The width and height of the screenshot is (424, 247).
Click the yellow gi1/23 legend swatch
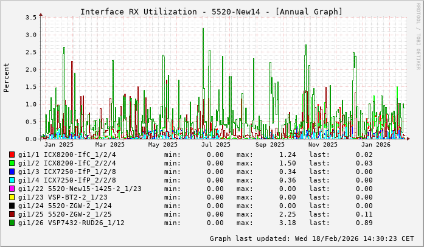[x=12, y=197]
